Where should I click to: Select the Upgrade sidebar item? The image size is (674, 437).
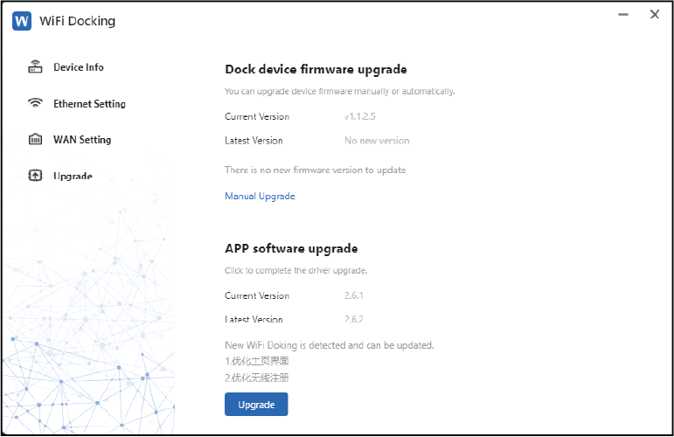coord(73,176)
